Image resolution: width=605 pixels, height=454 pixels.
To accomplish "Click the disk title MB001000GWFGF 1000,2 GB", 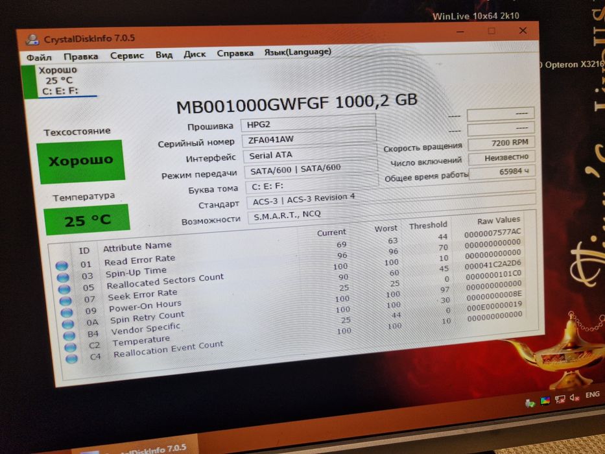I will (x=297, y=103).
